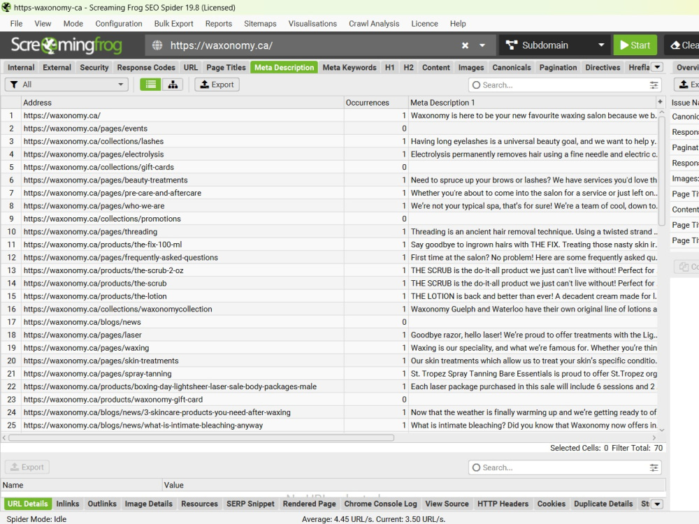The height and width of the screenshot is (524, 699).
Task: Click the add column plus icon
Action: click(x=661, y=102)
